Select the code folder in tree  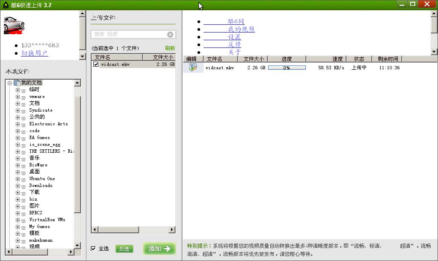[x=35, y=131]
